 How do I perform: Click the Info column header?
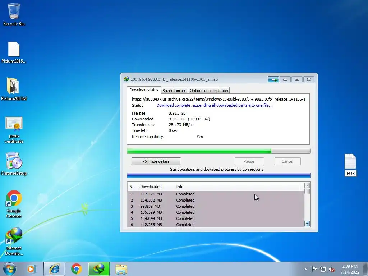[x=237, y=187]
